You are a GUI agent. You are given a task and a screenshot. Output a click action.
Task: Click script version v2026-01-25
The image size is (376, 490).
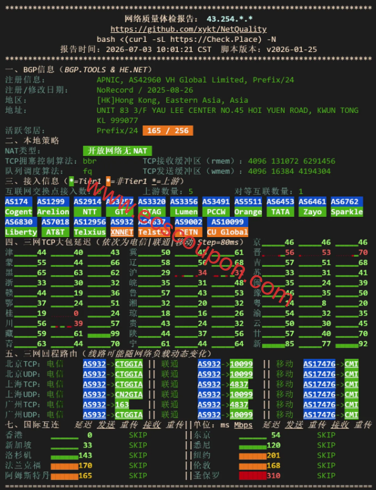tap(292, 49)
